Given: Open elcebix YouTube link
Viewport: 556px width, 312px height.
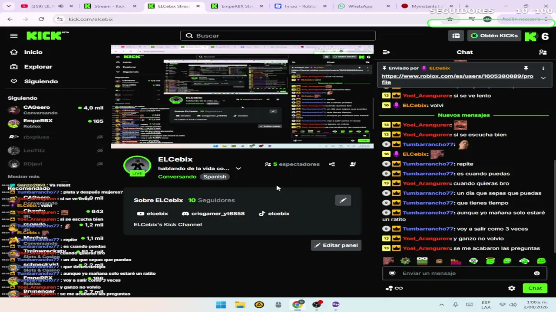Looking at the screenshot, I should [152, 214].
